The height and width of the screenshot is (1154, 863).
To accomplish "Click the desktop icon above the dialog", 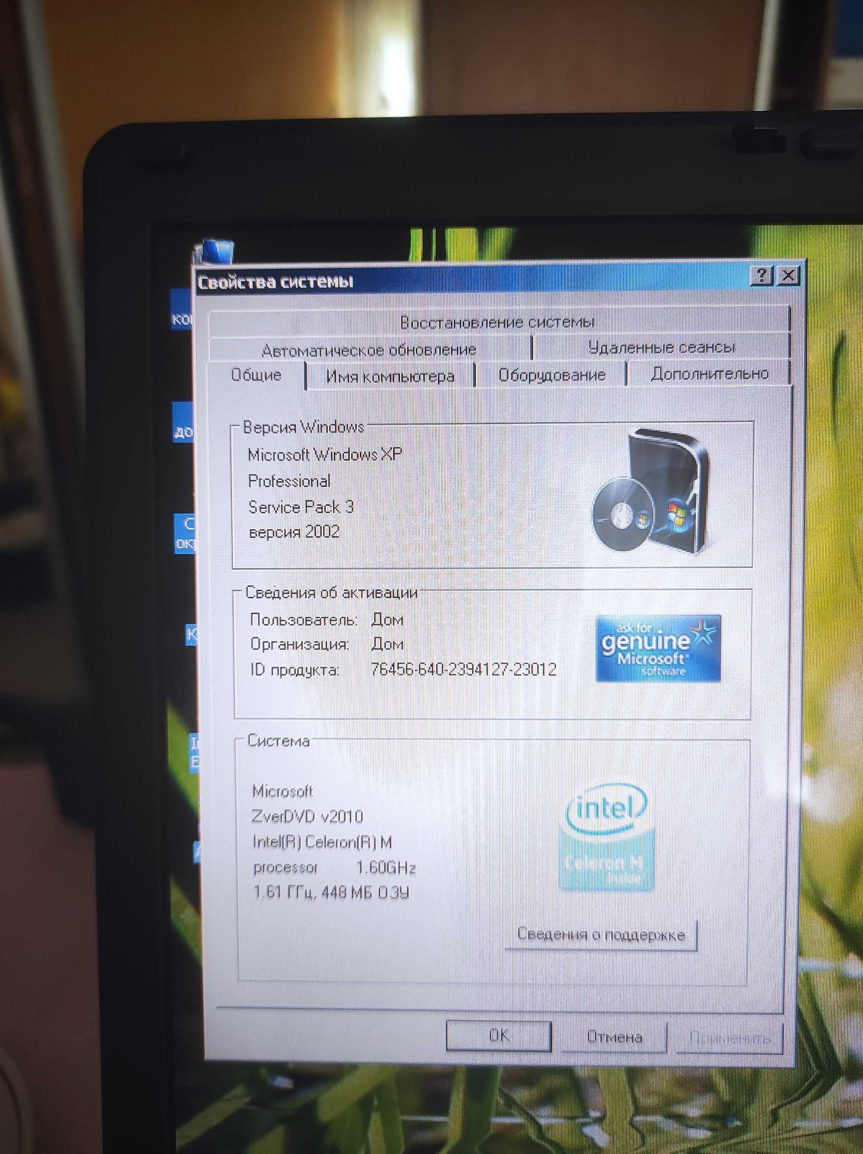I will 214,251.
